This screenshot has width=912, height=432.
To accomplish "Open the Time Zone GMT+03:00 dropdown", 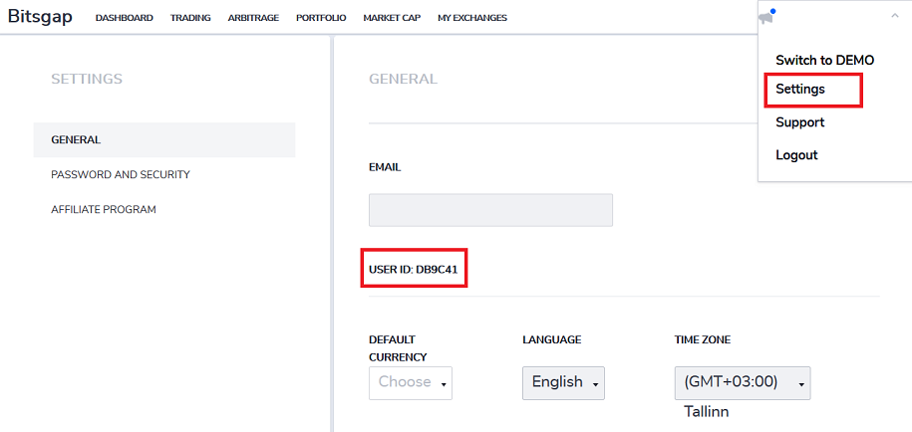I will click(x=743, y=382).
